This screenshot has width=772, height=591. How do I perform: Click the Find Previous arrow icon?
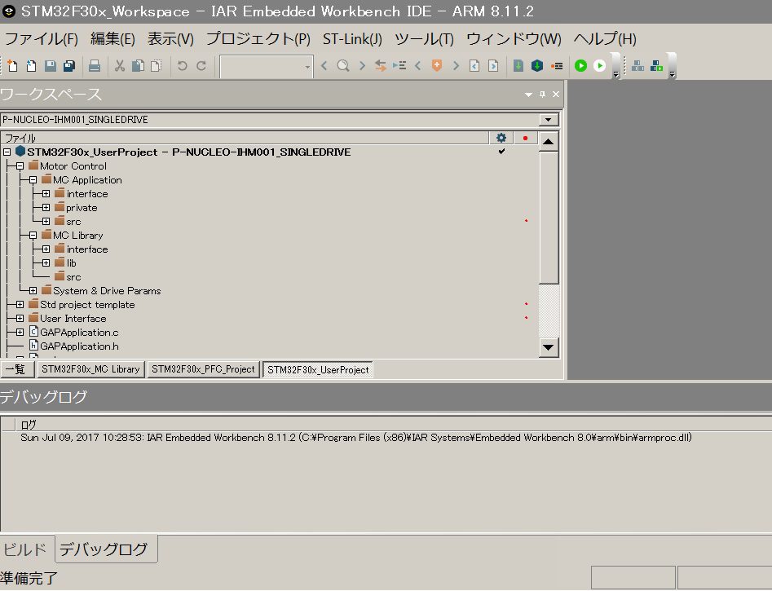coord(324,65)
